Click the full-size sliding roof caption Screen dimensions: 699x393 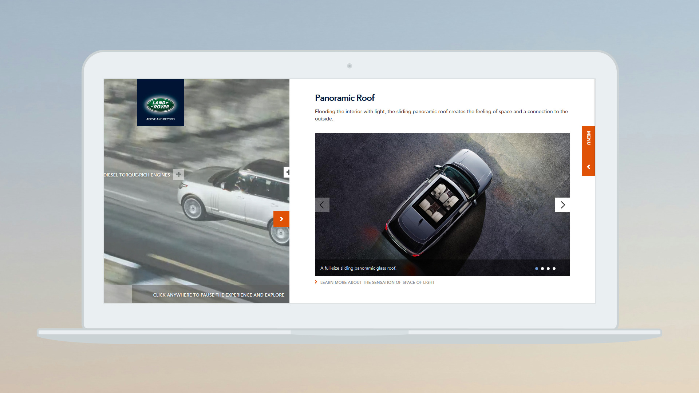pyautogui.click(x=358, y=268)
